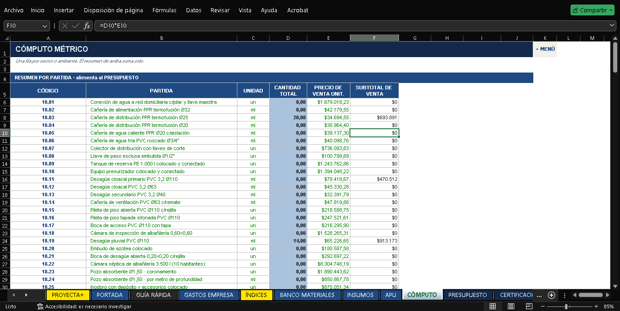Open the Archivo menu

coord(14,10)
